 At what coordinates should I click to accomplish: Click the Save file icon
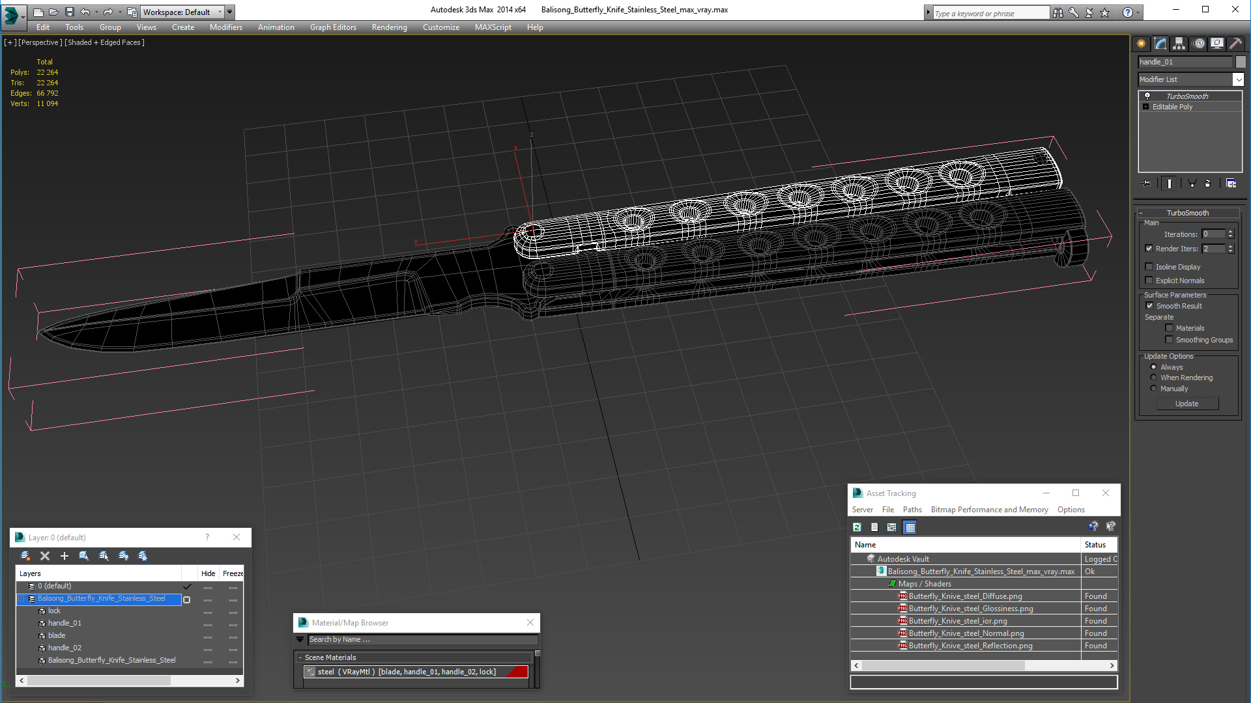[69, 12]
